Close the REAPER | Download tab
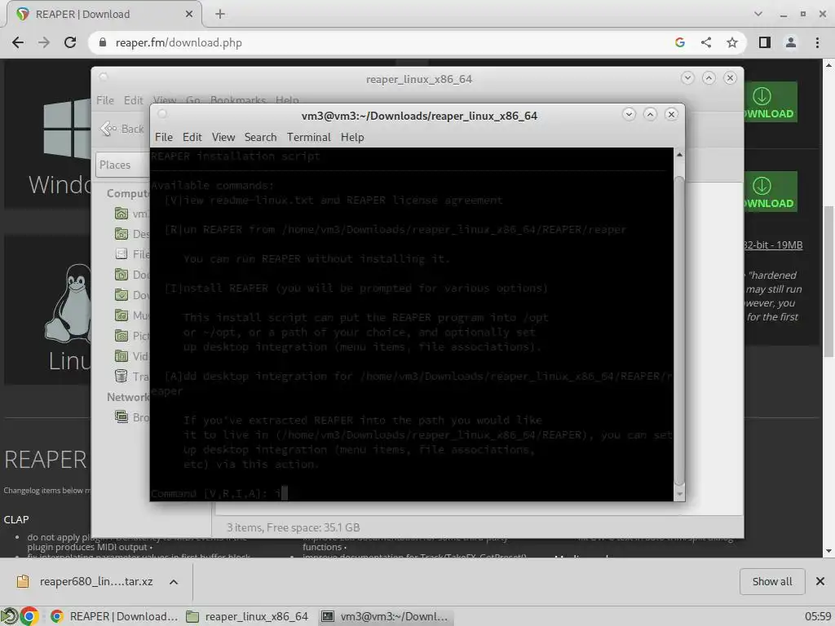This screenshot has width=835, height=626. click(x=189, y=15)
